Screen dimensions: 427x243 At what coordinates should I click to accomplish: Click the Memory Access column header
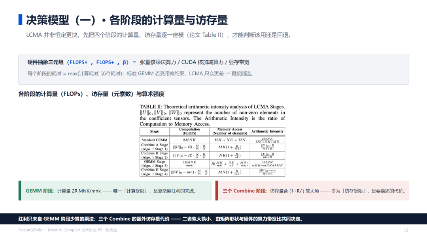coord(230,131)
